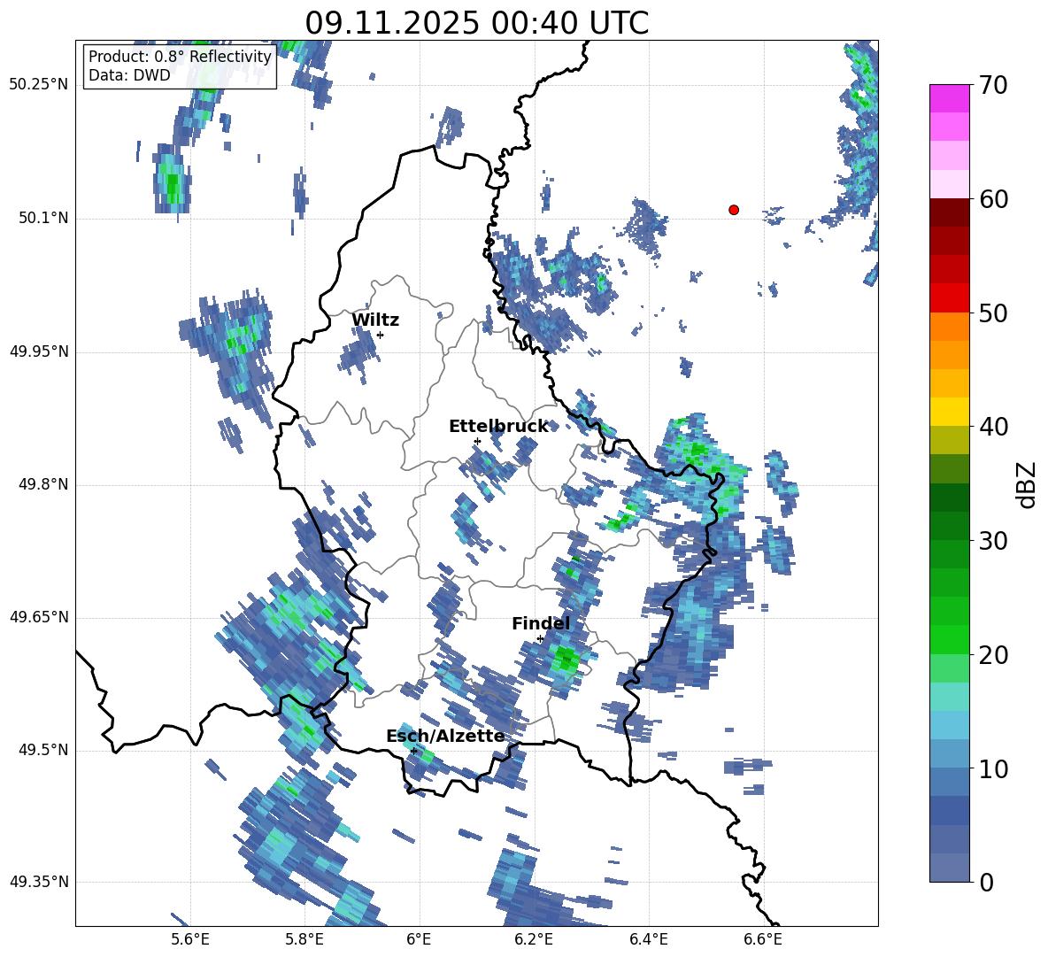
Task: Select the Wiltz city label
Action: (x=375, y=320)
